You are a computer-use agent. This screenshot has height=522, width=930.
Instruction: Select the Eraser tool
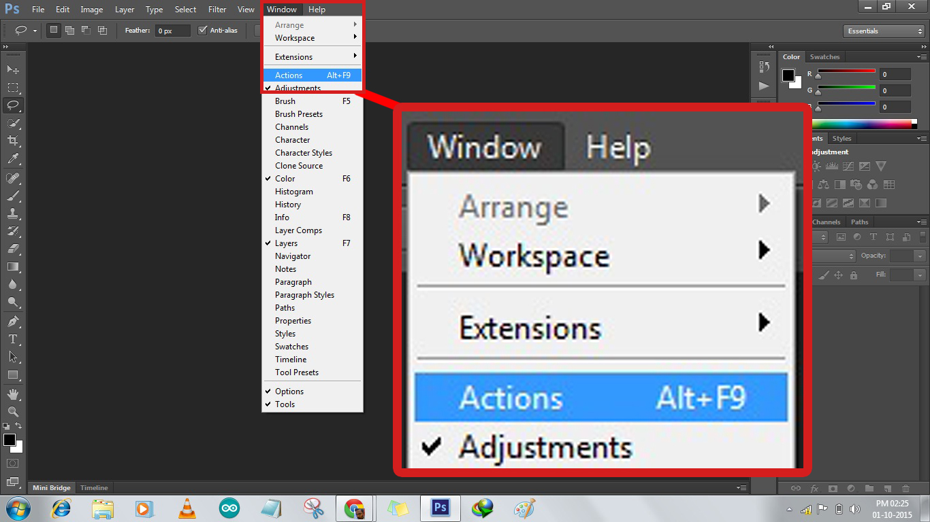click(x=13, y=249)
